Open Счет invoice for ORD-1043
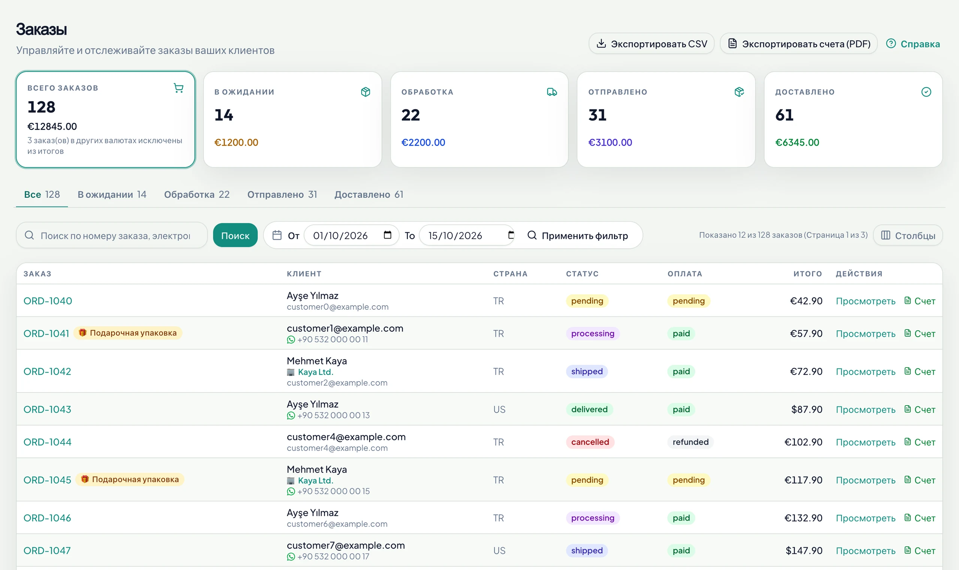Screen dimensions: 959x570 tap(919, 409)
